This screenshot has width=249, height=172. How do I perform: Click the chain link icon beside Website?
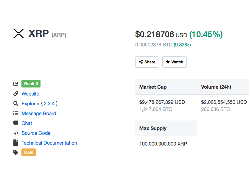(x=16, y=94)
